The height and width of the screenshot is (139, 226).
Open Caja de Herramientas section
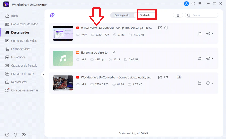pos(22,90)
